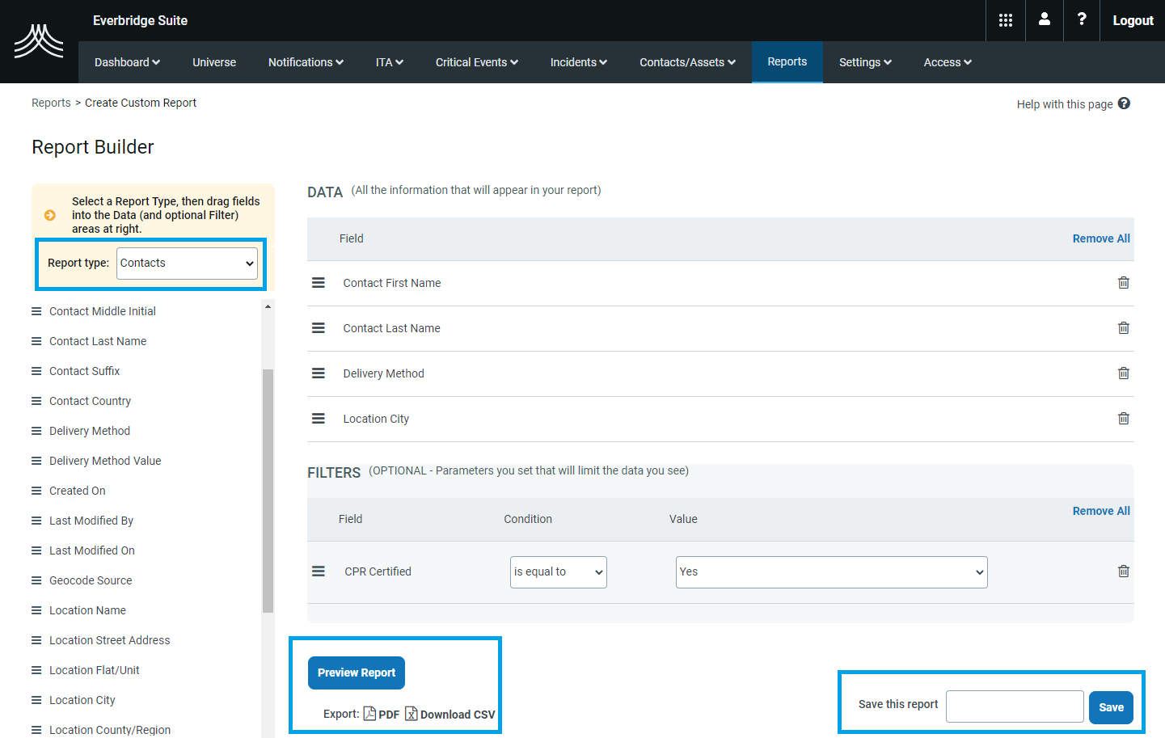1165x738 pixels.
Task: Click Remove All in the Data section
Action: (x=1101, y=238)
